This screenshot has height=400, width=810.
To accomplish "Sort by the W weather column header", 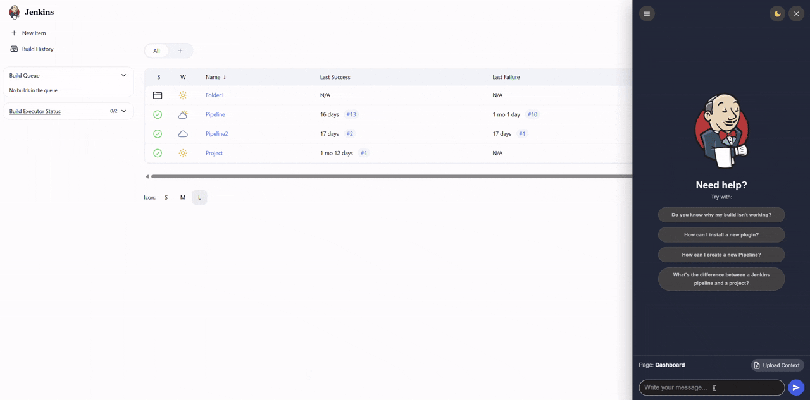I will (x=183, y=77).
